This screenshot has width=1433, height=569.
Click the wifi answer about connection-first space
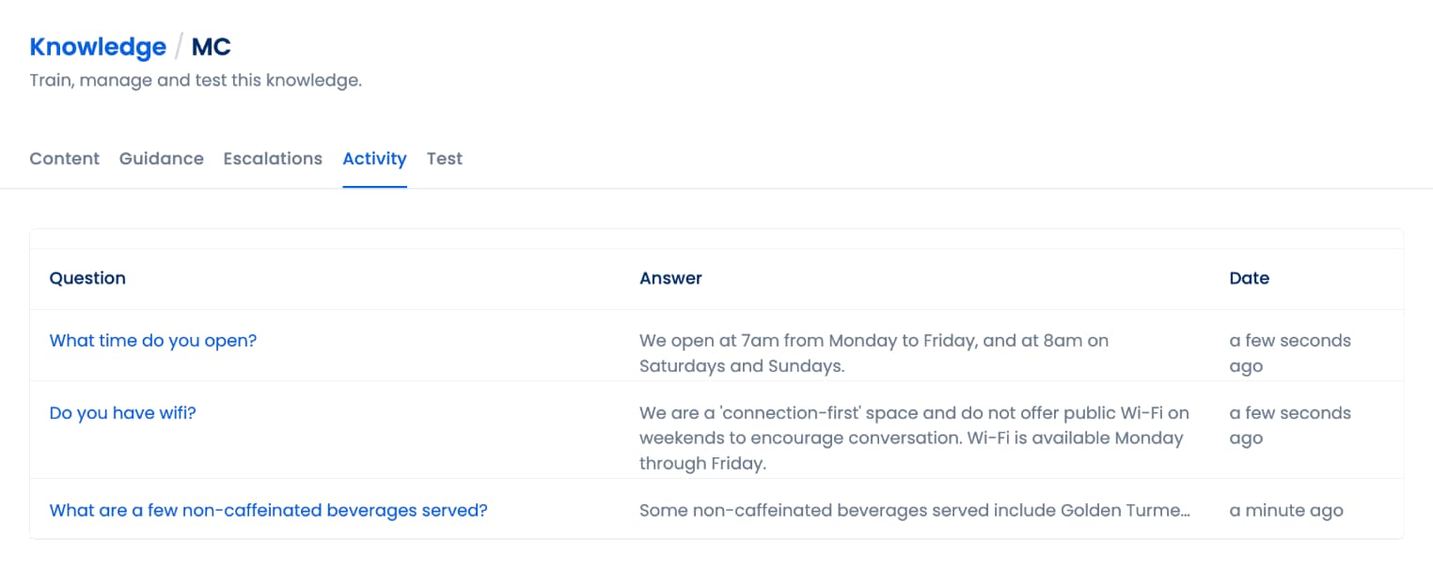914,438
